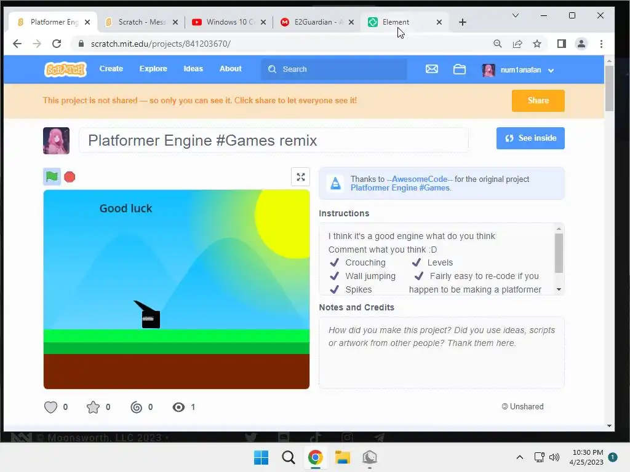This screenshot has height=472, width=630.
Task: Click the num1anafan profile avatar in the navbar
Action: [488, 70]
